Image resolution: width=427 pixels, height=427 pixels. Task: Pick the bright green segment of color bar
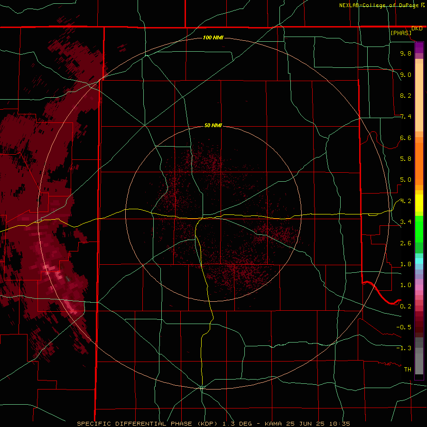coord(419,229)
